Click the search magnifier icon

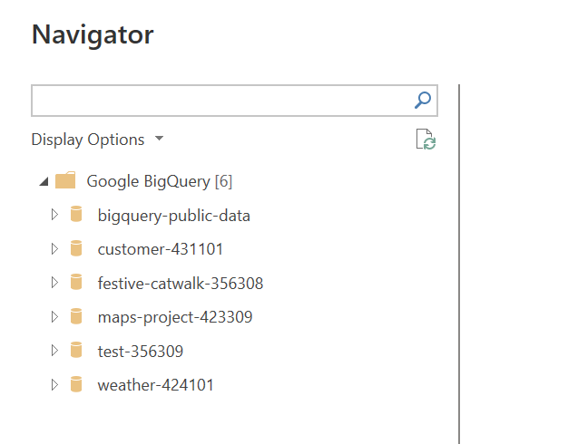422,101
